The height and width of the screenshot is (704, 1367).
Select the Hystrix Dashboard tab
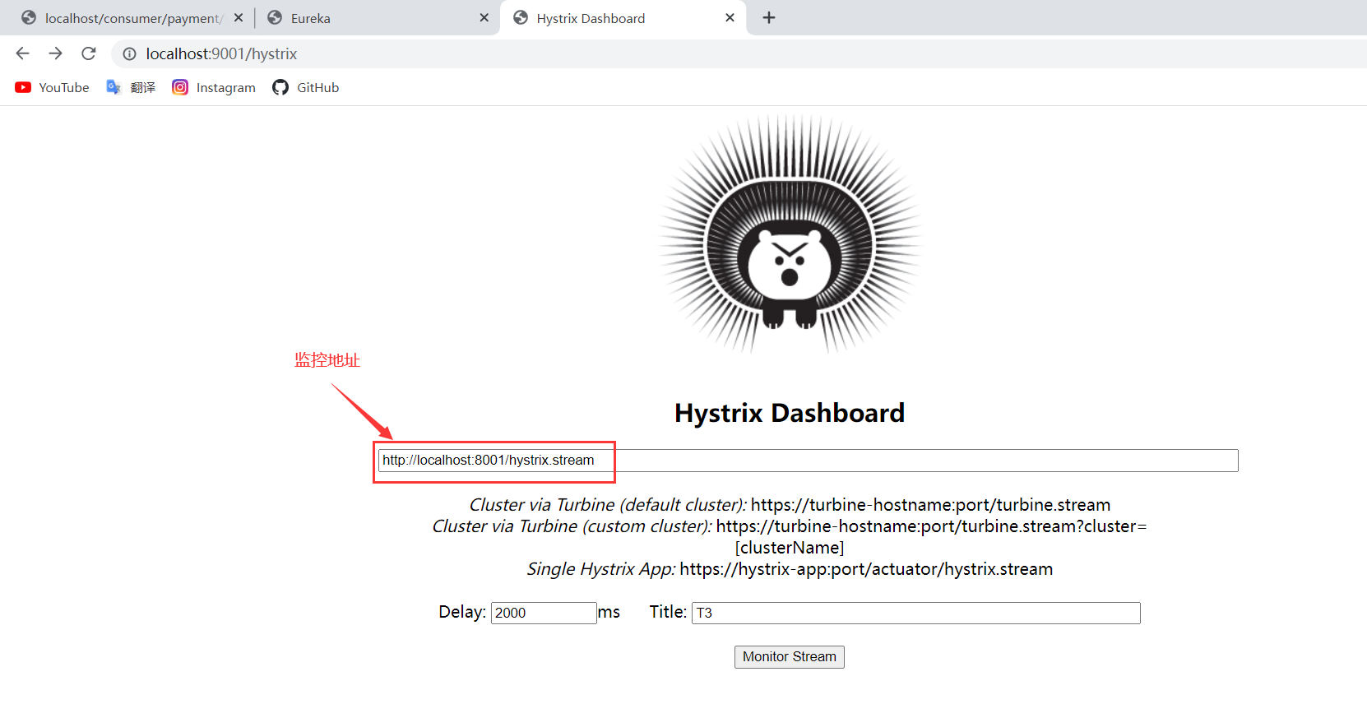(x=623, y=18)
